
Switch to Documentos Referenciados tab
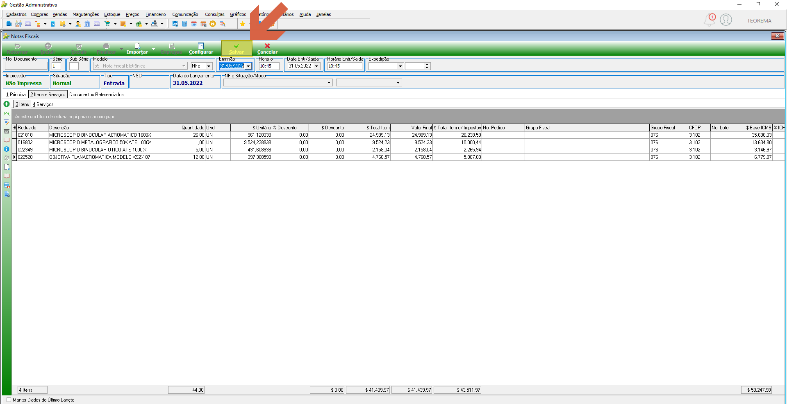coord(96,95)
